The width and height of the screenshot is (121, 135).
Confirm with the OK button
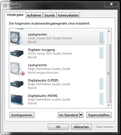[x=58, y=127]
